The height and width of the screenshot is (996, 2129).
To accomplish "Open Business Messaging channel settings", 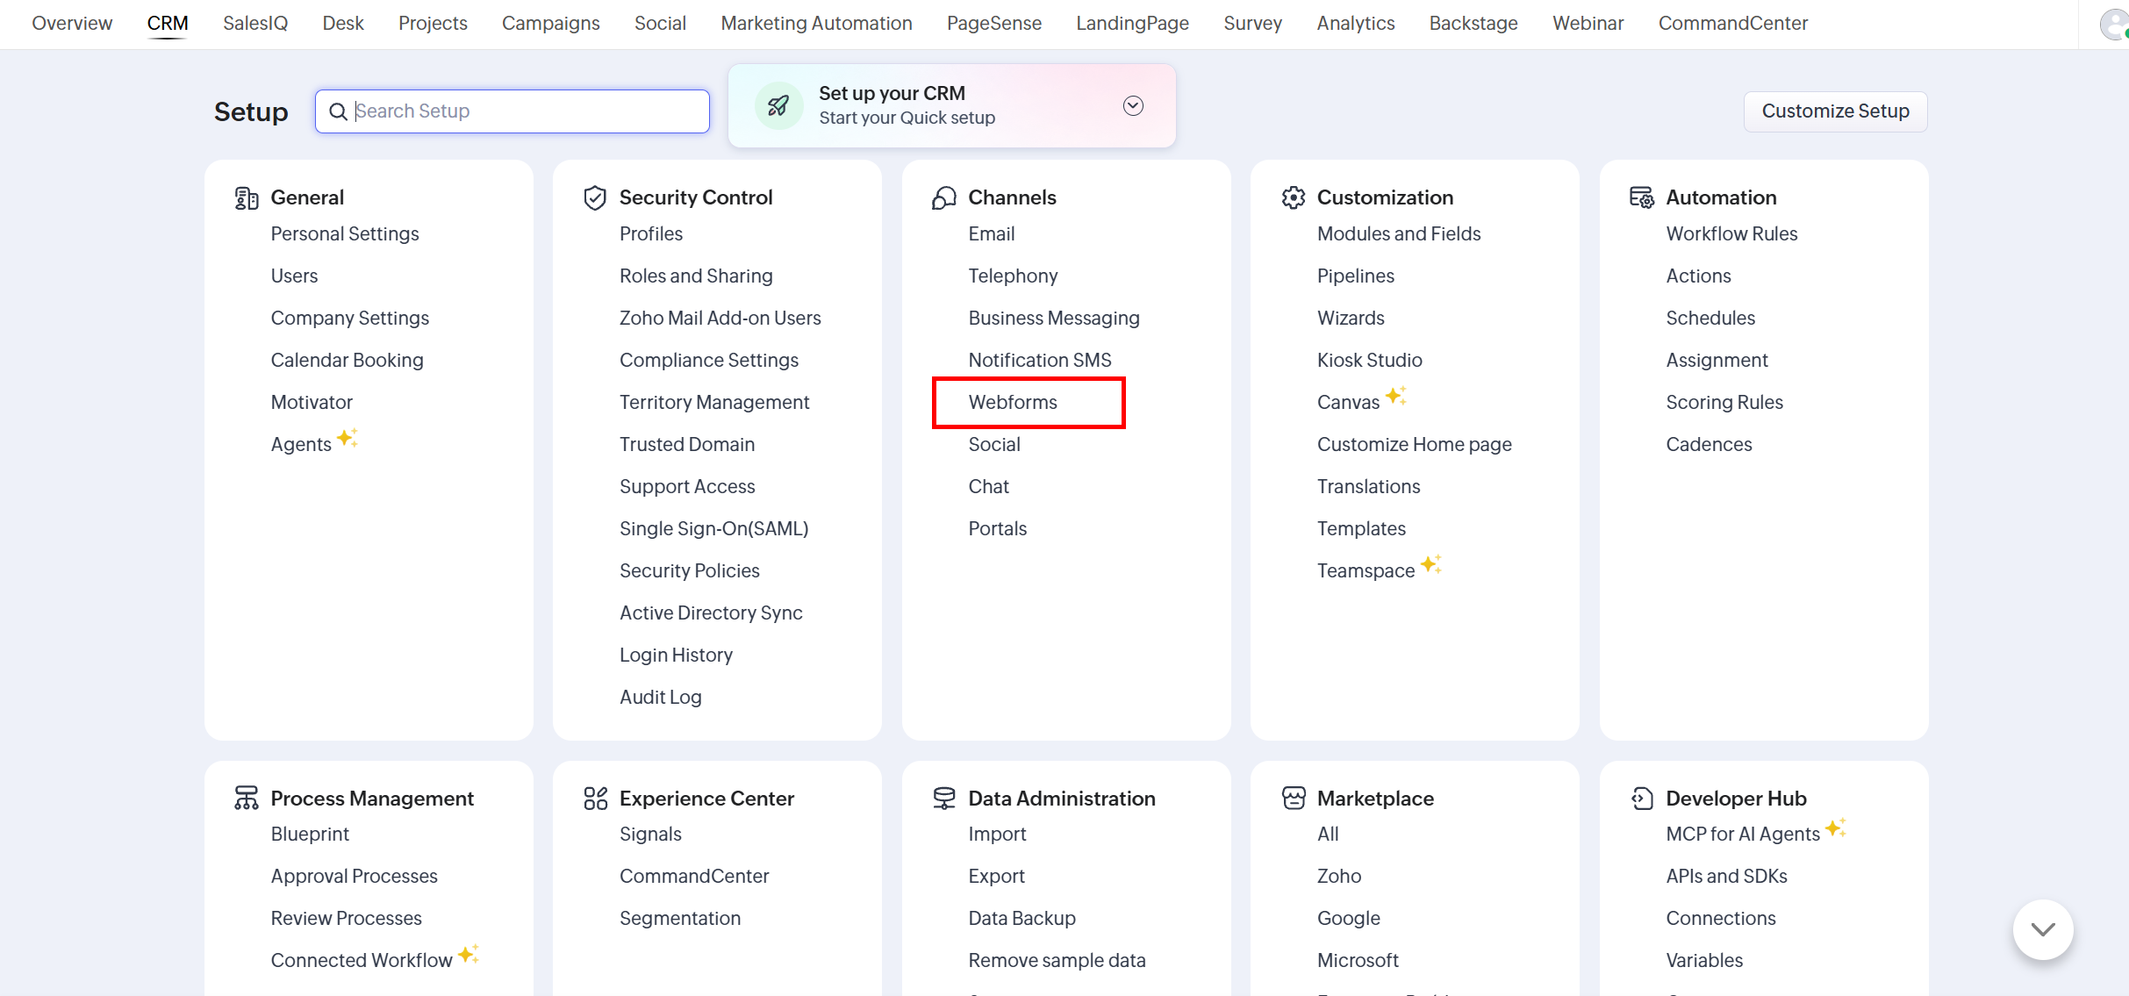I will tap(1054, 318).
